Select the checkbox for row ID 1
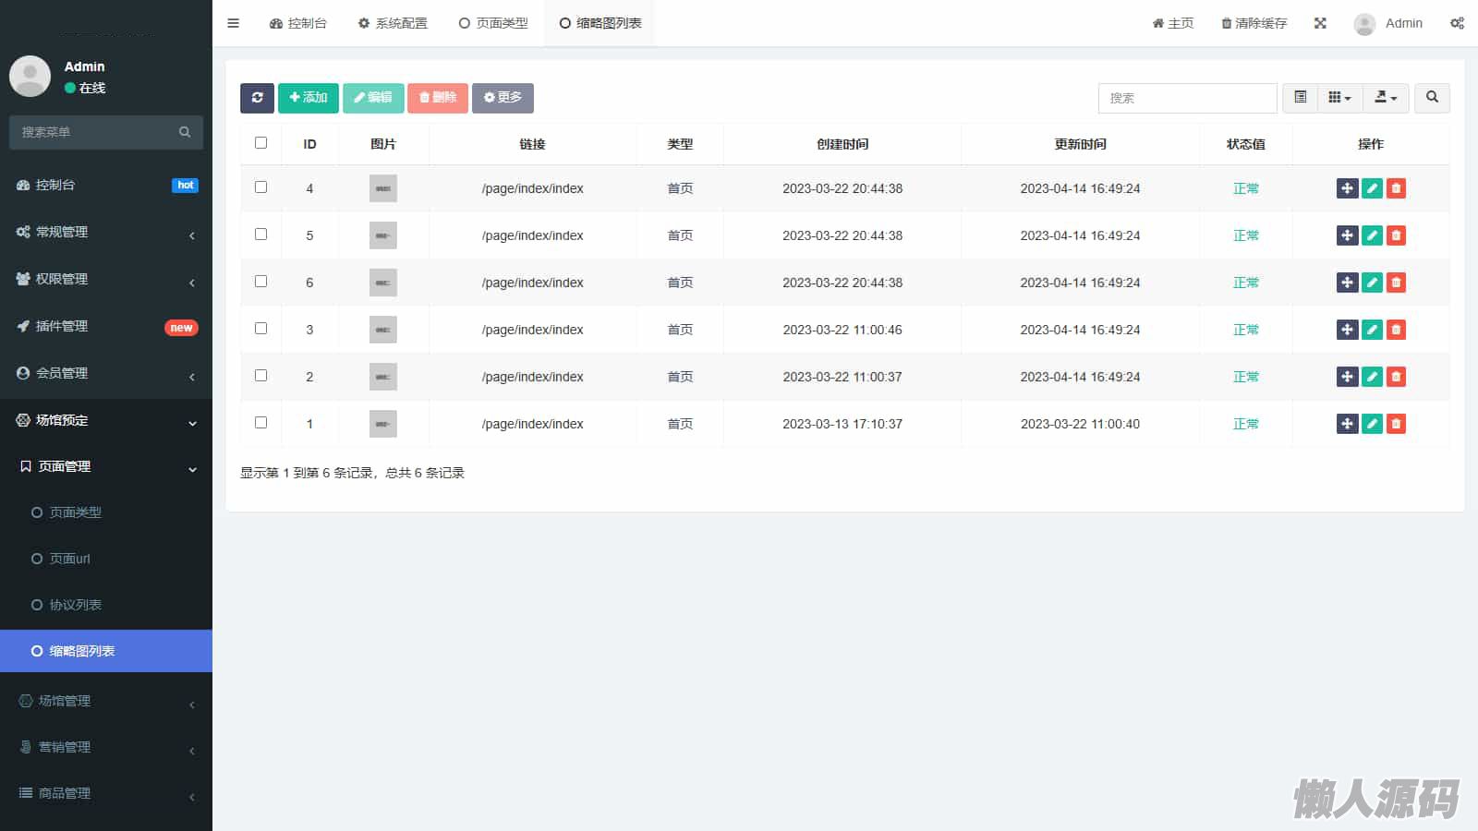The image size is (1478, 831). click(x=260, y=423)
